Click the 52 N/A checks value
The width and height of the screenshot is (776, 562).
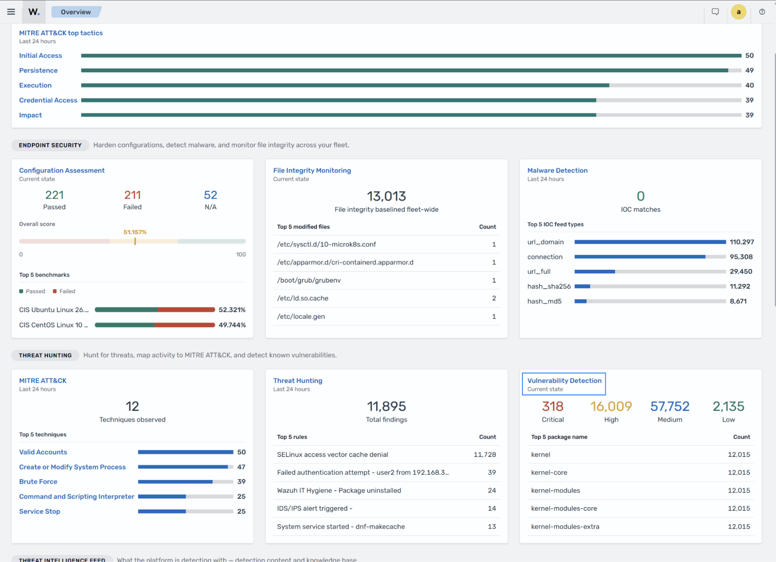coord(210,195)
